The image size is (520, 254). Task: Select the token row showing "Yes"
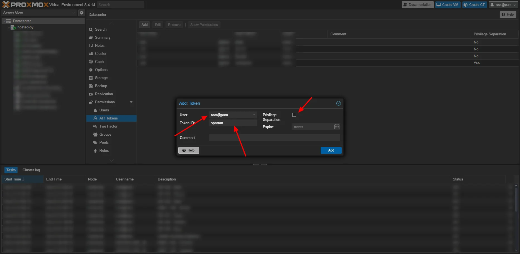point(328,63)
